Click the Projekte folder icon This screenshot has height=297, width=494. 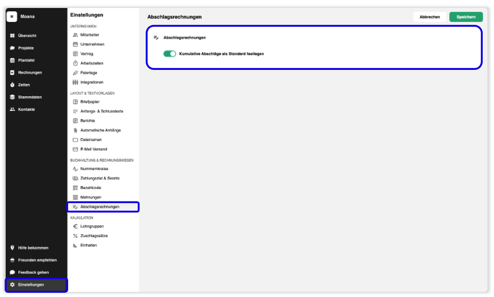(12, 48)
